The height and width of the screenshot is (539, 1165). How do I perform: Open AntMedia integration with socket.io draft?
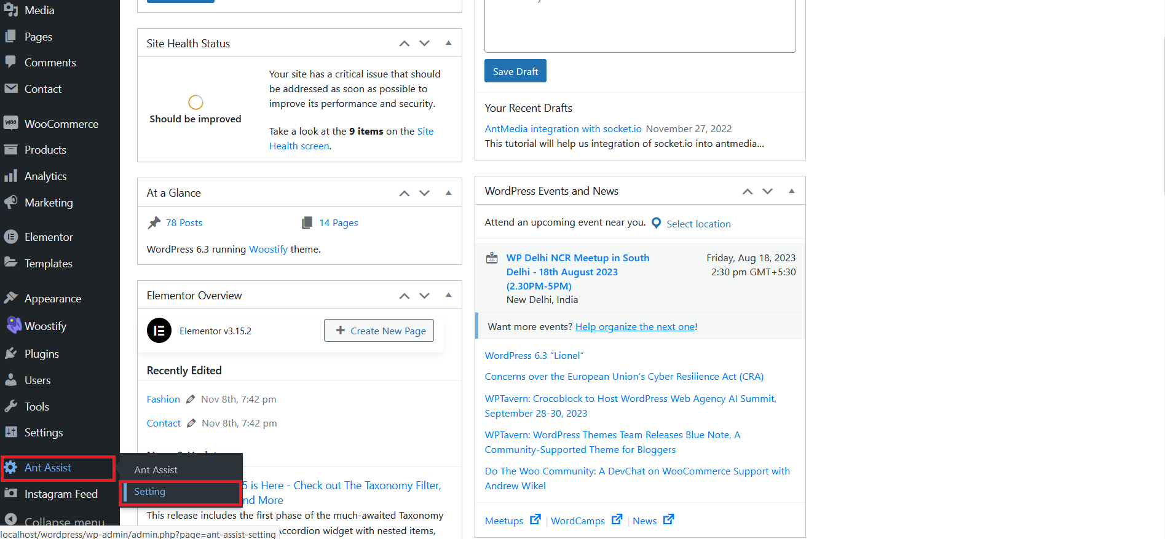[x=563, y=128]
